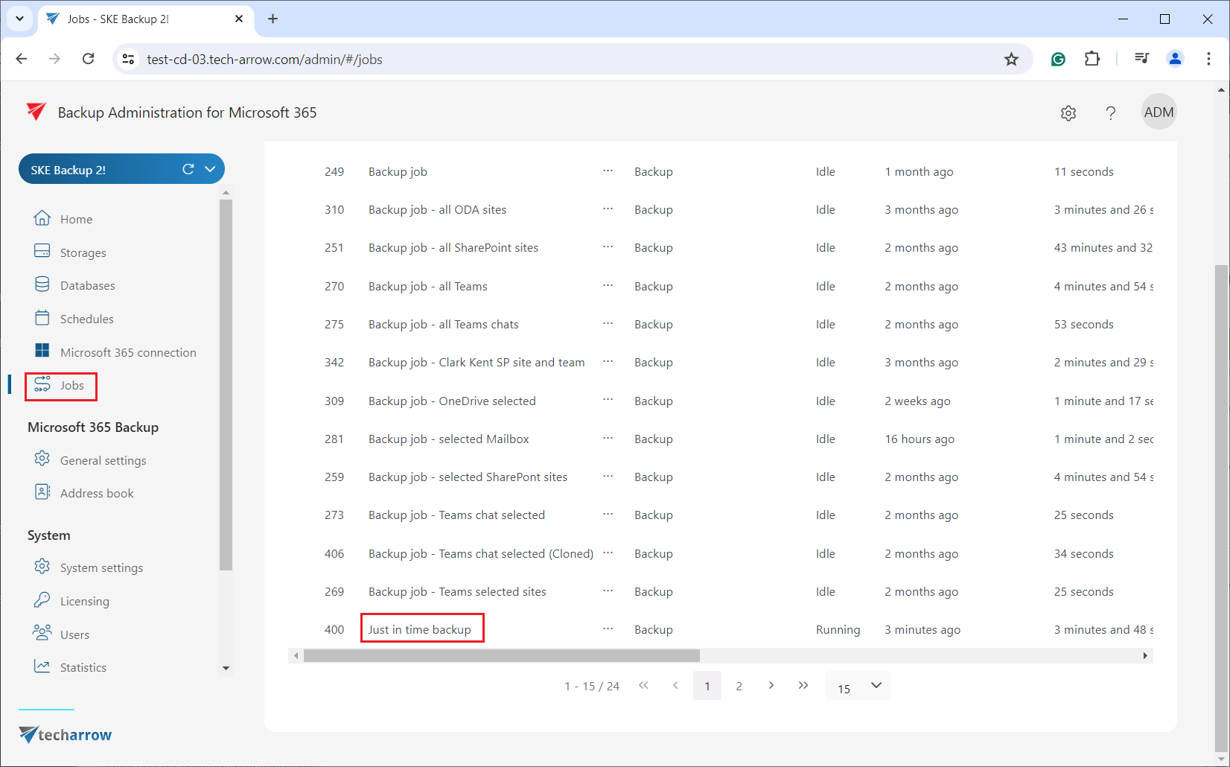The width and height of the screenshot is (1230, 767).
Task: Open Storages from the sidebar
Action: pyautogui.click(x=83, y=252)
